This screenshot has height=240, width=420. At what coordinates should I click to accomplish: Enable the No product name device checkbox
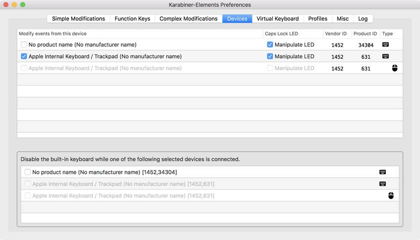24,44
